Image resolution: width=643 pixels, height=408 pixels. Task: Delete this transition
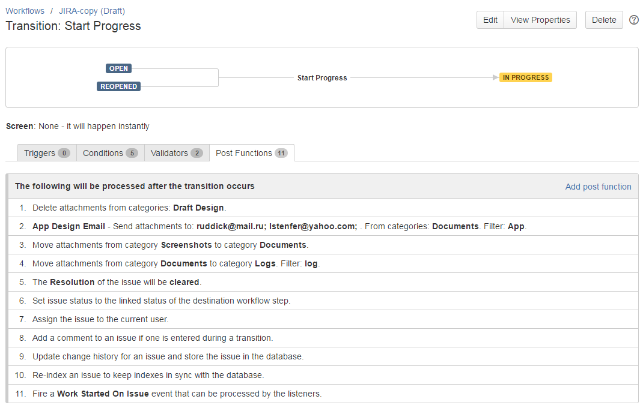604,20
